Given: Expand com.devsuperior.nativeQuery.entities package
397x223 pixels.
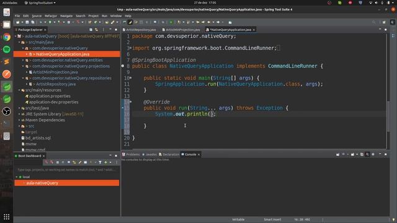Looking at the screenshot, I should [x=23, y=60].
